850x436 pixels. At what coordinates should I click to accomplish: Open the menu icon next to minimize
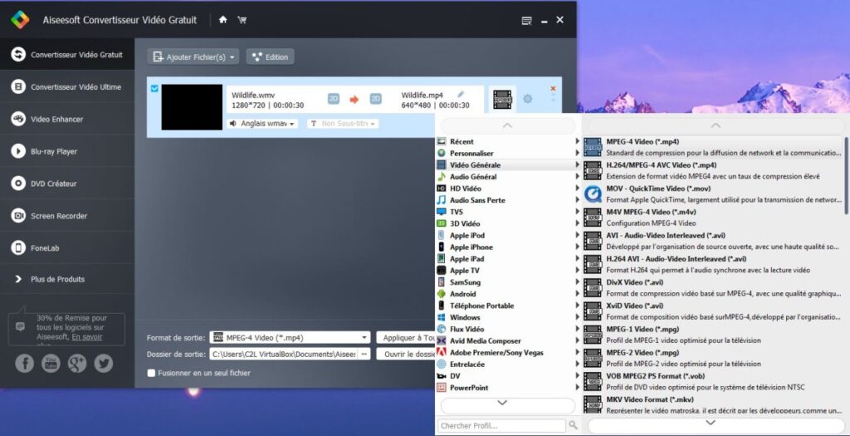527,21
